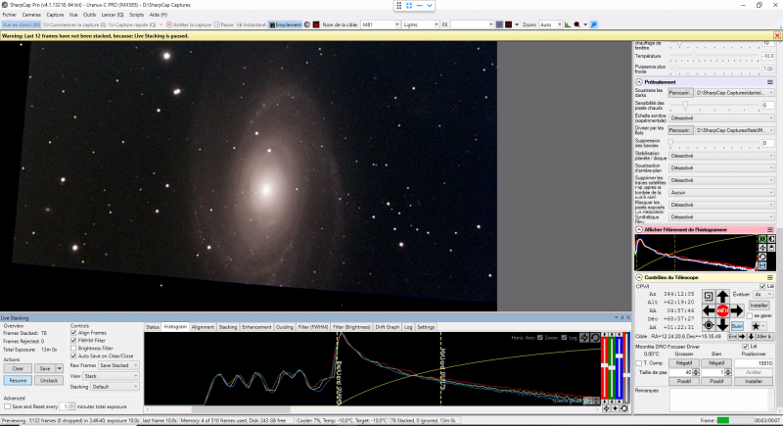Switch to the Enhancement tab
Viewport: 783px width, 426px height.
tap(256, 327)
